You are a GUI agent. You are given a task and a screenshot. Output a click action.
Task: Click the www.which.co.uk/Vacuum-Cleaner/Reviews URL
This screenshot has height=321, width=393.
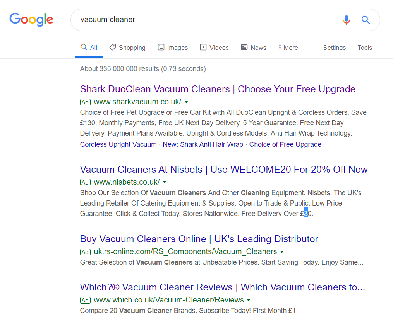coord(169,300)
